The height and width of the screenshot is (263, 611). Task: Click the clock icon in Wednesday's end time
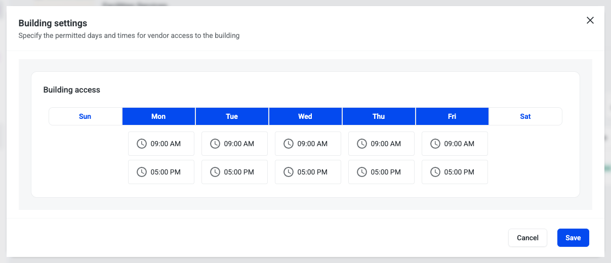coord(289,172)
